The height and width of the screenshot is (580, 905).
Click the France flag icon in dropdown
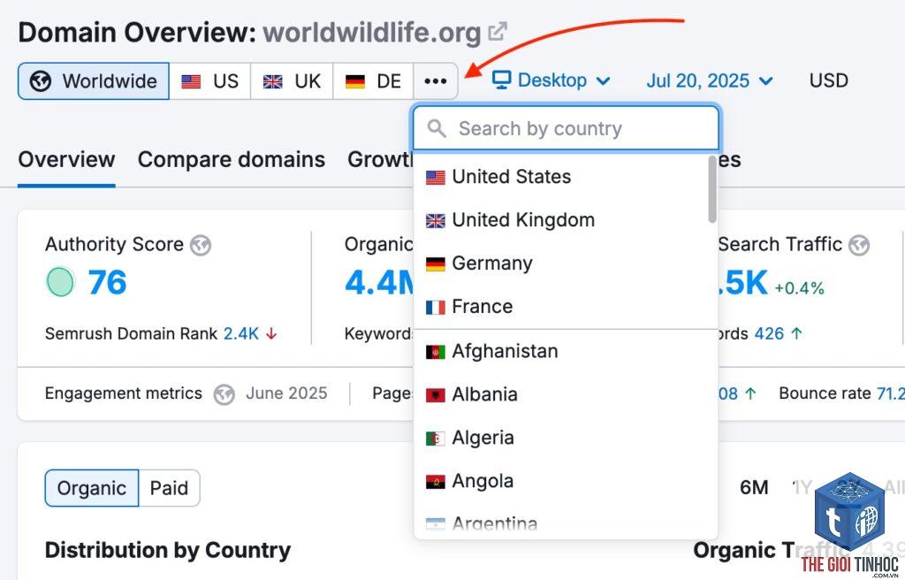pos(435,308)
